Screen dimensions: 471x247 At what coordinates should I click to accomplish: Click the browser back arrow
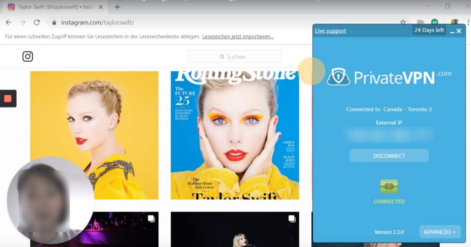click(x=9, y=22)
